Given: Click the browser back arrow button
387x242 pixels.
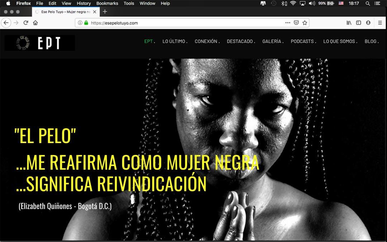Looking at the screenshot, I should pyautogui.click(x=6, y=23).
